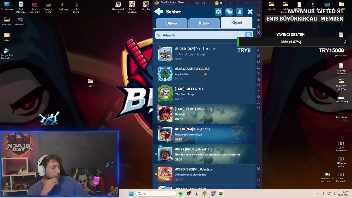The height and width of the screenshot is (198, 352).
Task: Click BlueStacks eco mode gauge icon
Action: pos(258,103)
